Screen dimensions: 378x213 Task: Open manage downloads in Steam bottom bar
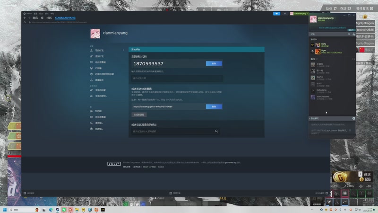pos(175,193)
